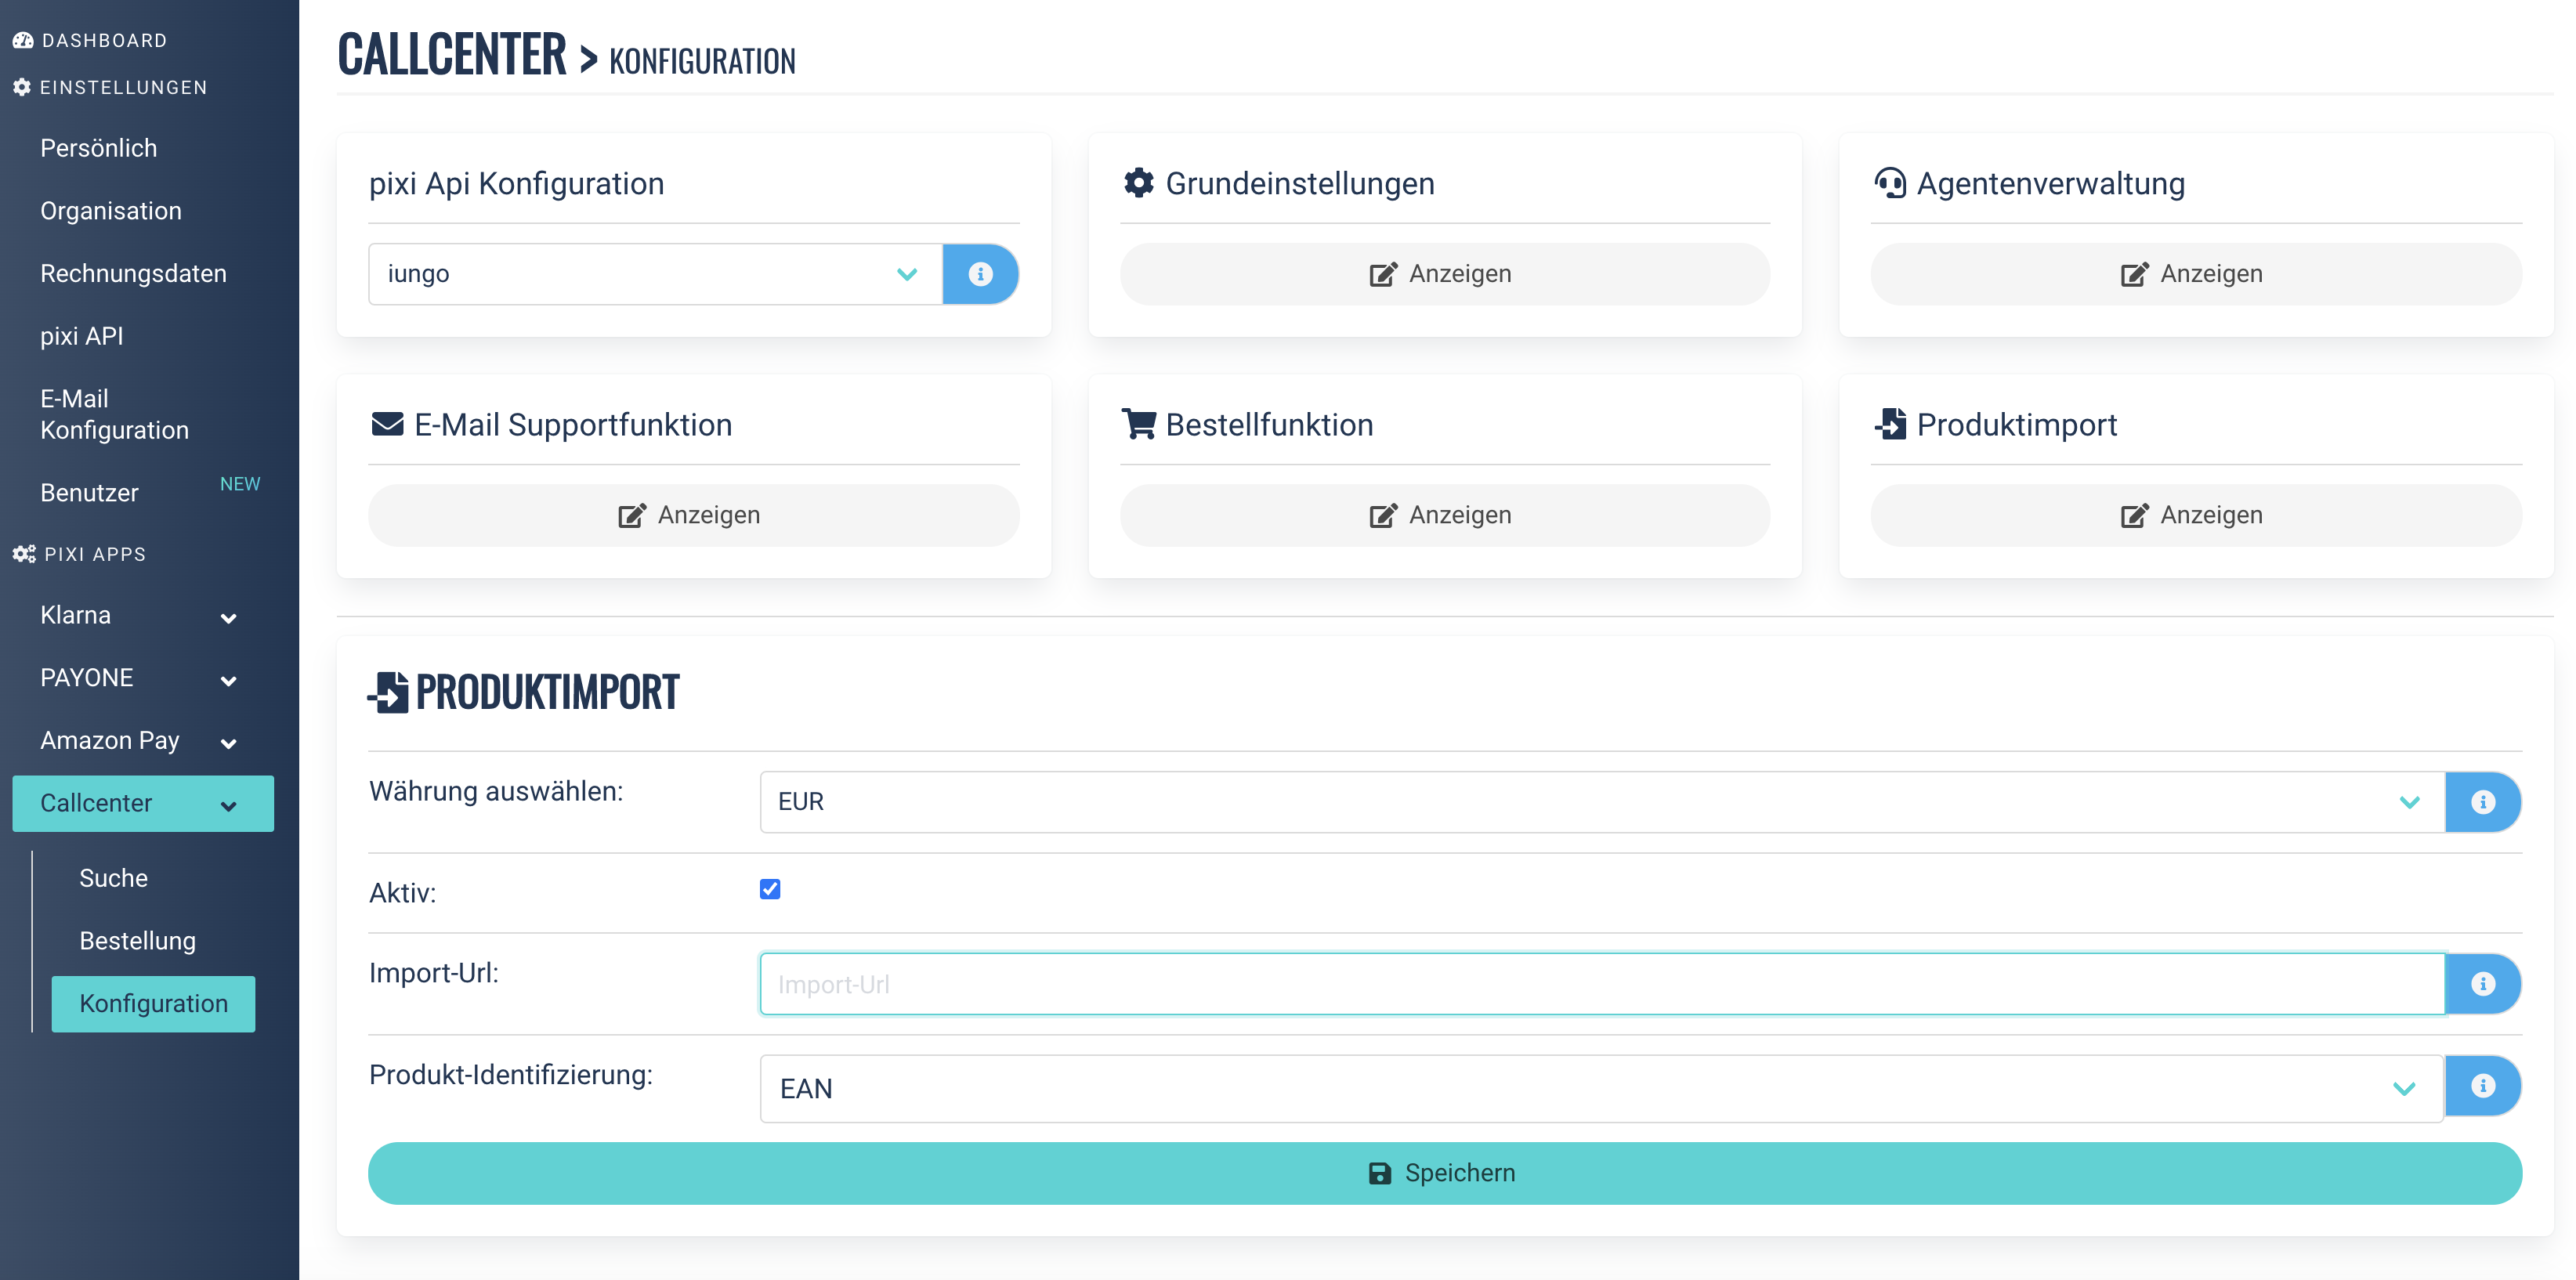Screen dimensions: 2576x1280
Task: Uncheck the Aktiv checkbox
Action: [x=770, y=889]
